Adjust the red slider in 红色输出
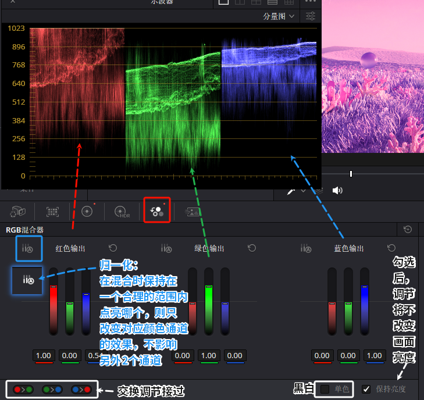 point(54,302)
